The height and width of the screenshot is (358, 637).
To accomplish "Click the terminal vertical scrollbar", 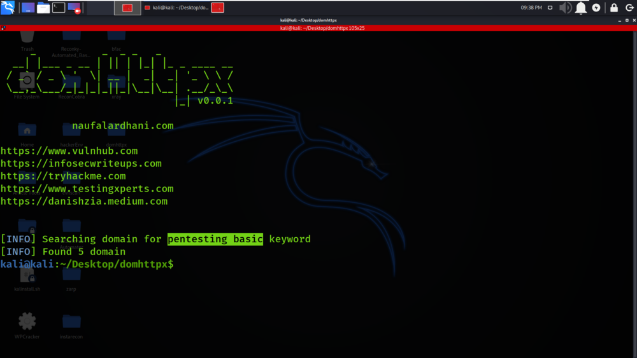I will pos(635,195).
